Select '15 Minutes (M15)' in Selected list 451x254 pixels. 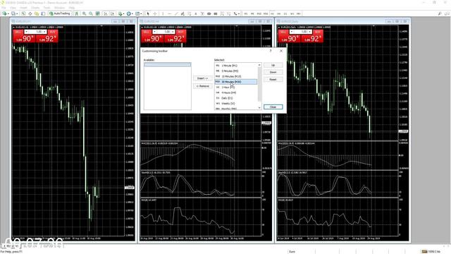pyautogui.click(x=236, y=76)
